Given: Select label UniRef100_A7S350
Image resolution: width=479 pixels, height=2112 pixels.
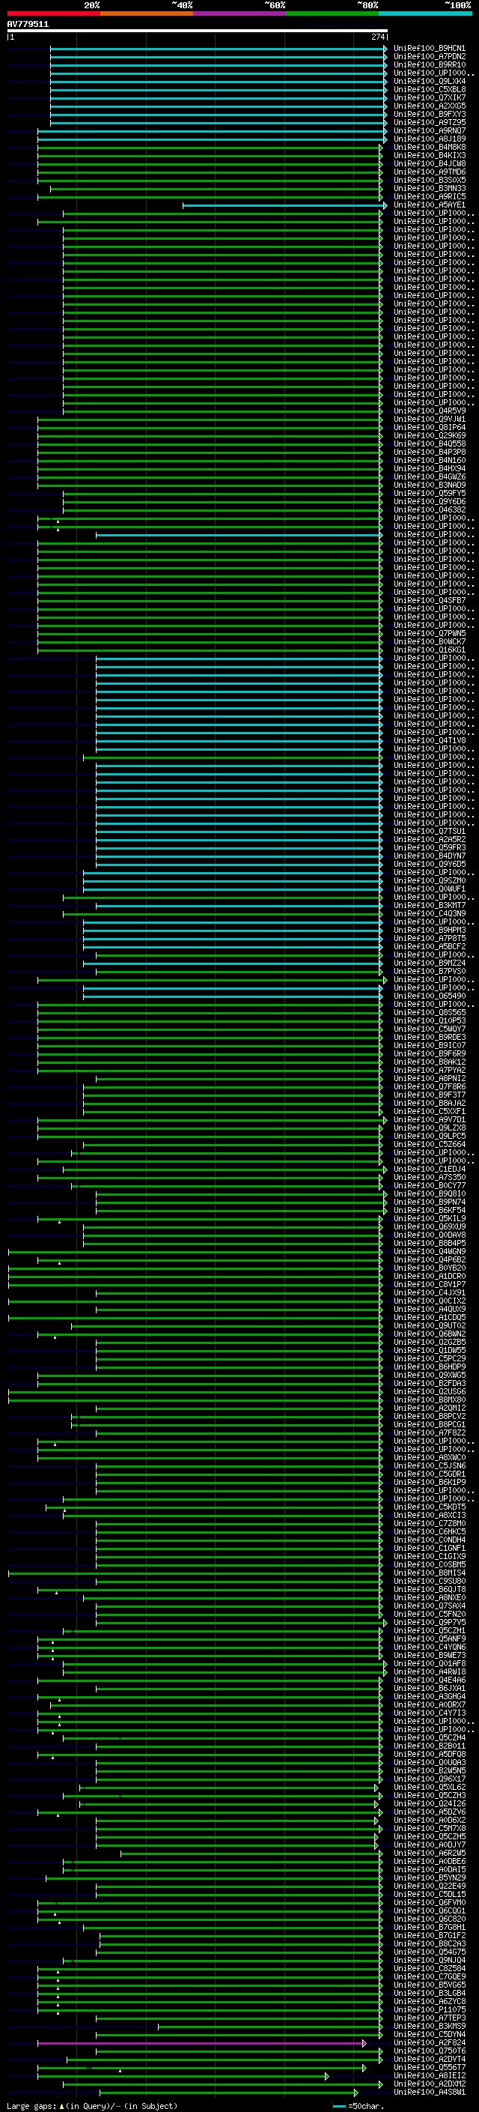Looking at the screenshot, I should (x=429, y=1177).
